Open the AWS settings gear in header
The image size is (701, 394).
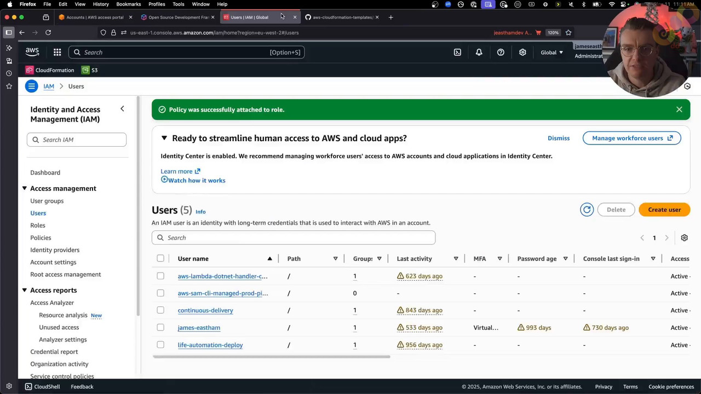pyautogui.click(x=522, y=53)
